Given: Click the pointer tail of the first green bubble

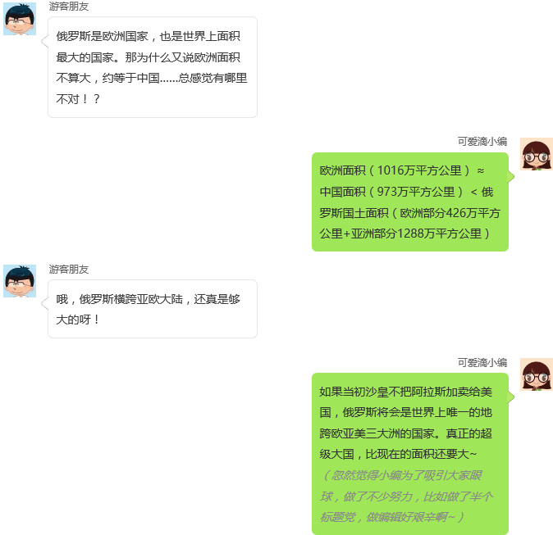Looking at the screenshot, I should click(x=511, y=176).
